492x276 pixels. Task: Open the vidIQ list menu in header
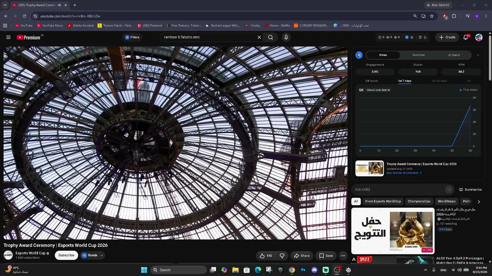[x=412, y=37]
